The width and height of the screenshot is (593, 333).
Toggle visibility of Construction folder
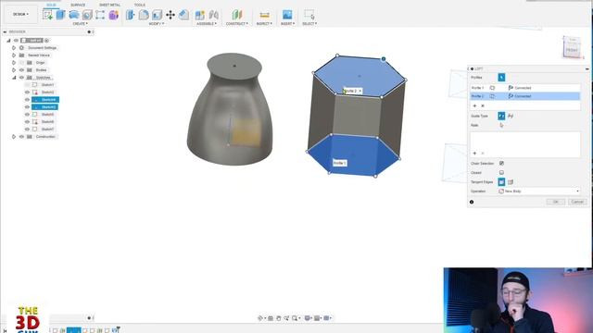tap(21, 137)
